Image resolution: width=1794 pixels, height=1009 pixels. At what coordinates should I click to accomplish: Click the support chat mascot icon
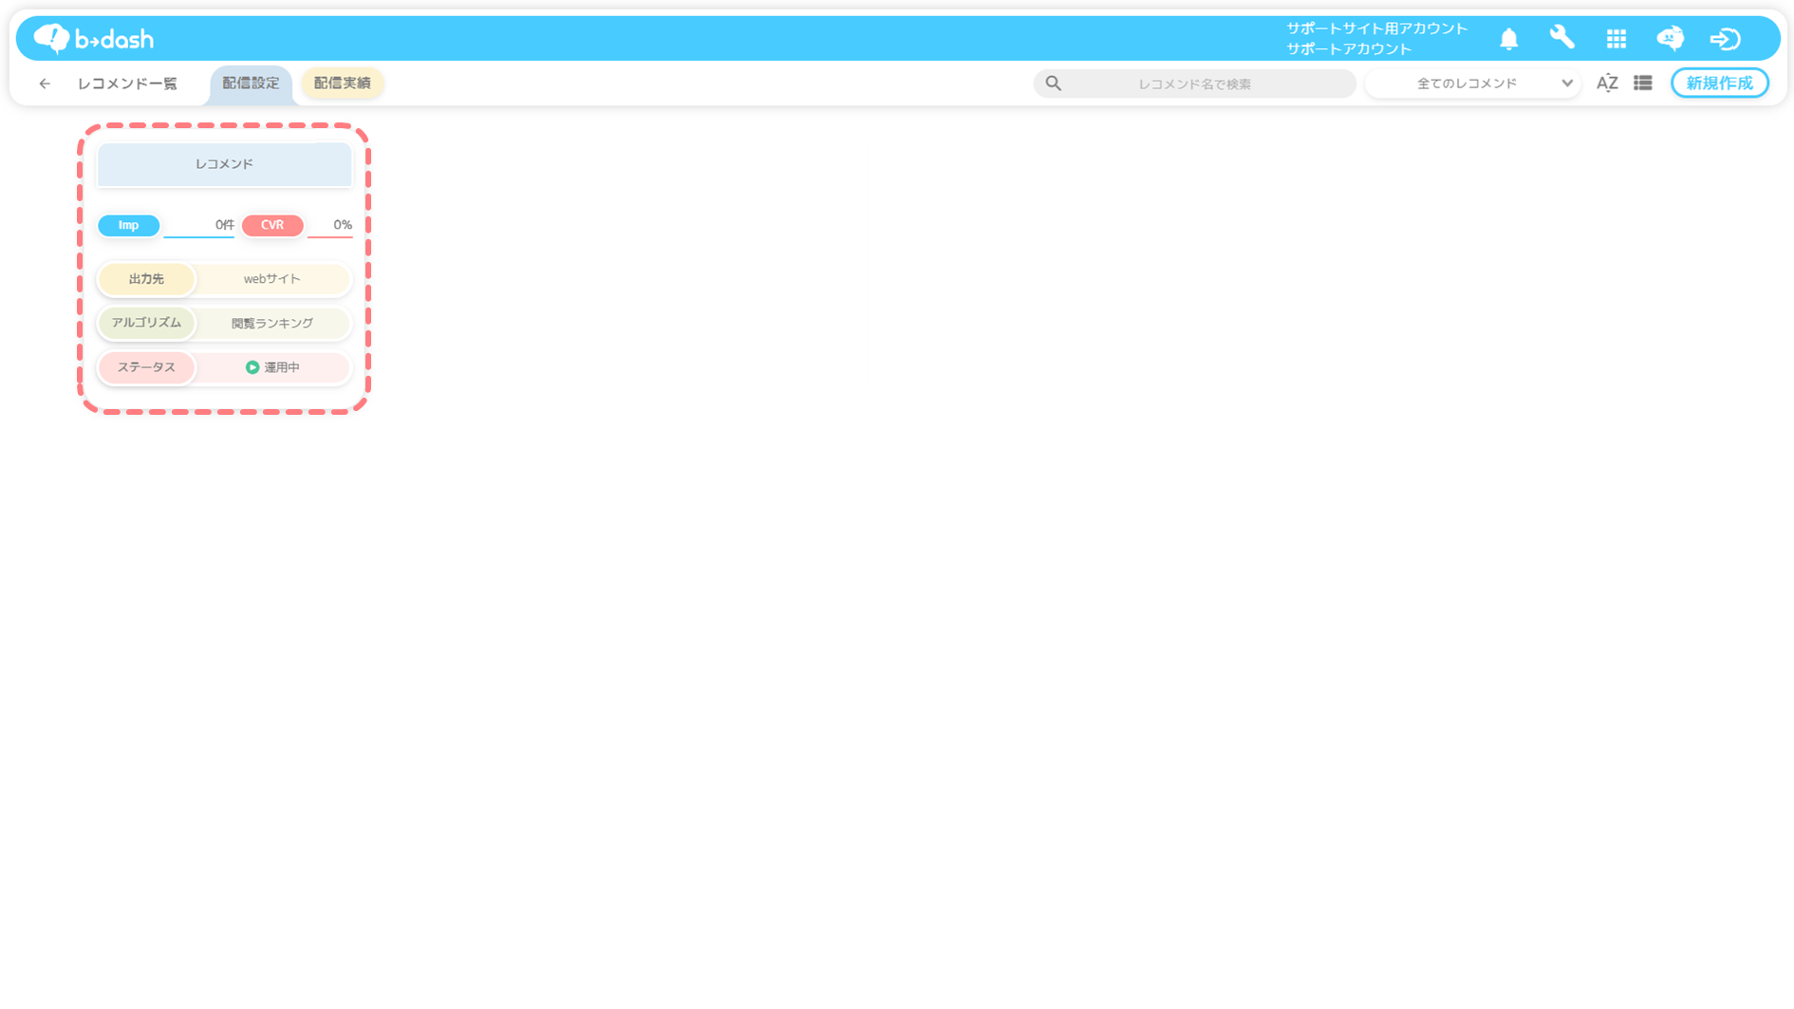coord(1671,39)
